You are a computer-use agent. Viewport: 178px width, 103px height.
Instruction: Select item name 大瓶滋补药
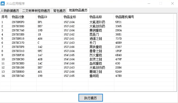tap(97, 22)
